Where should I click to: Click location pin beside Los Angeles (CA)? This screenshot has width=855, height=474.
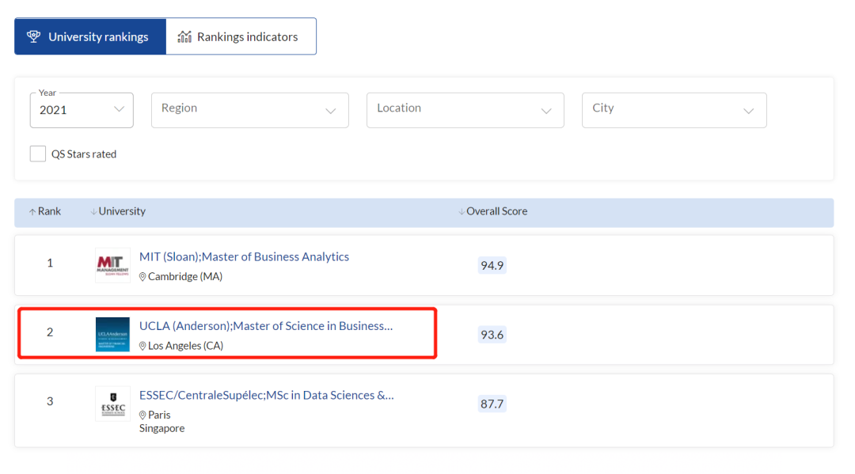(142, 346)
